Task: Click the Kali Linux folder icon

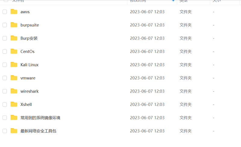Action: (14, 64)
